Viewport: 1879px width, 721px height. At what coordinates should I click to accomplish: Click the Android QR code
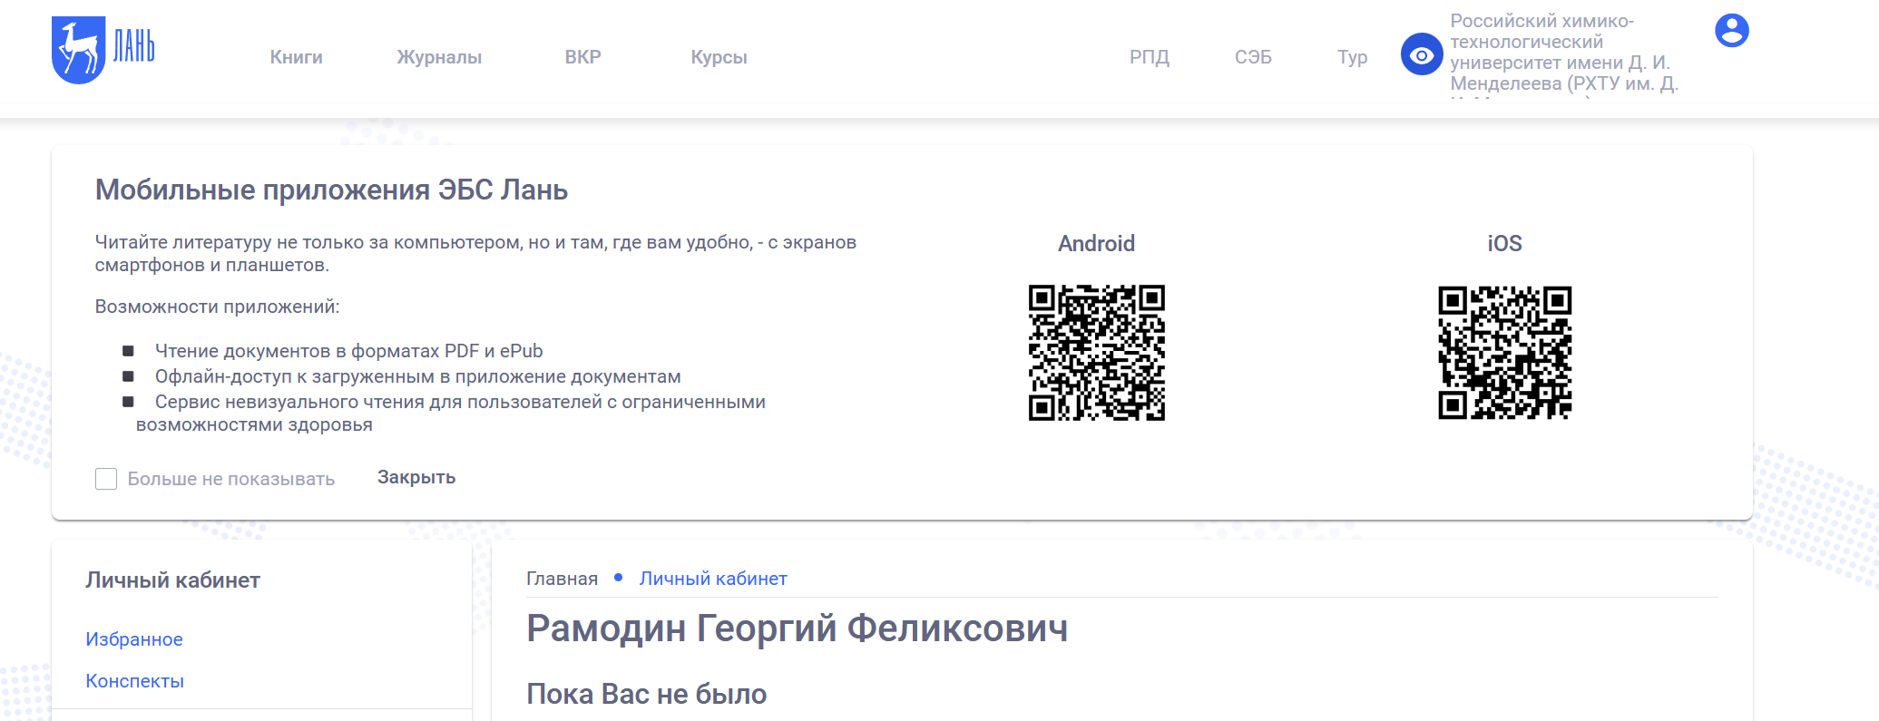pos(1096,353)
